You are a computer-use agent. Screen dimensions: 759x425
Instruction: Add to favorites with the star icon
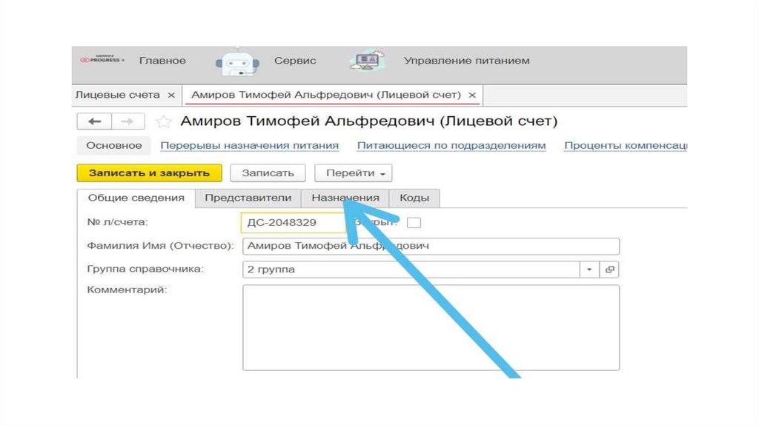click(164, 121)
